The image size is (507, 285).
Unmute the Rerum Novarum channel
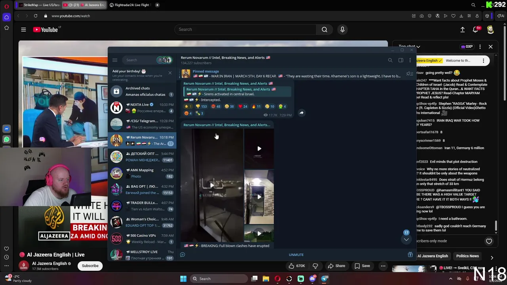(296, 255)
